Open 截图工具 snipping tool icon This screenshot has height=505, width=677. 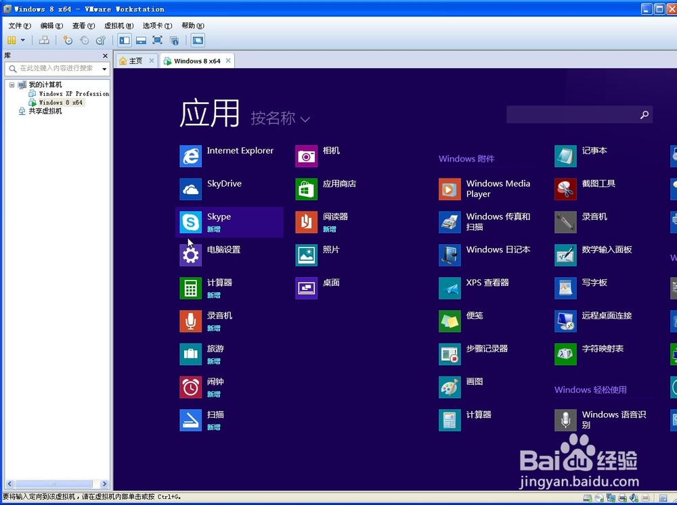[x=565, y=189]
